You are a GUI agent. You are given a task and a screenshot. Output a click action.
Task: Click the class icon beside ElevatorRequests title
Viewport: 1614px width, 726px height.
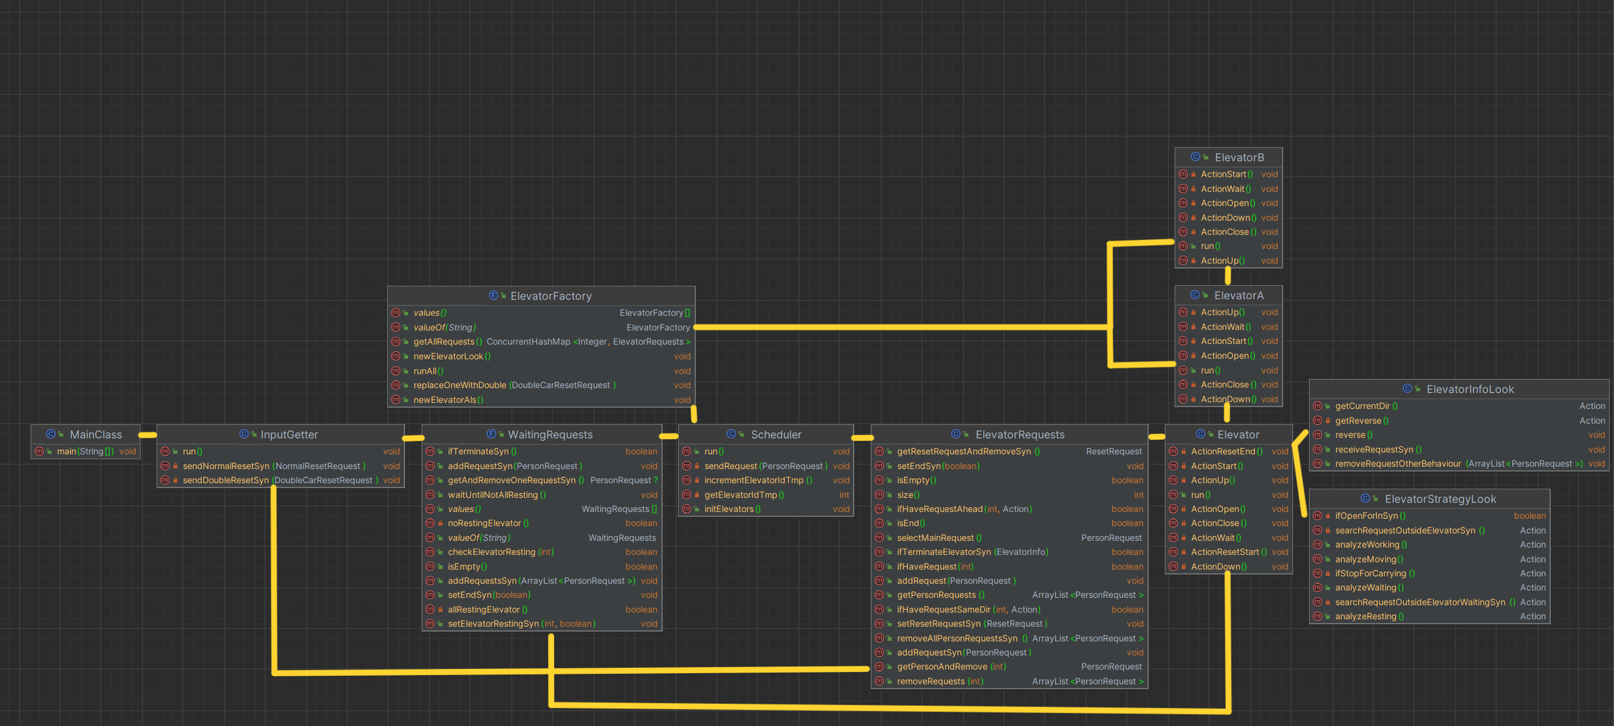pyautogui.click(x=955, y=434)
